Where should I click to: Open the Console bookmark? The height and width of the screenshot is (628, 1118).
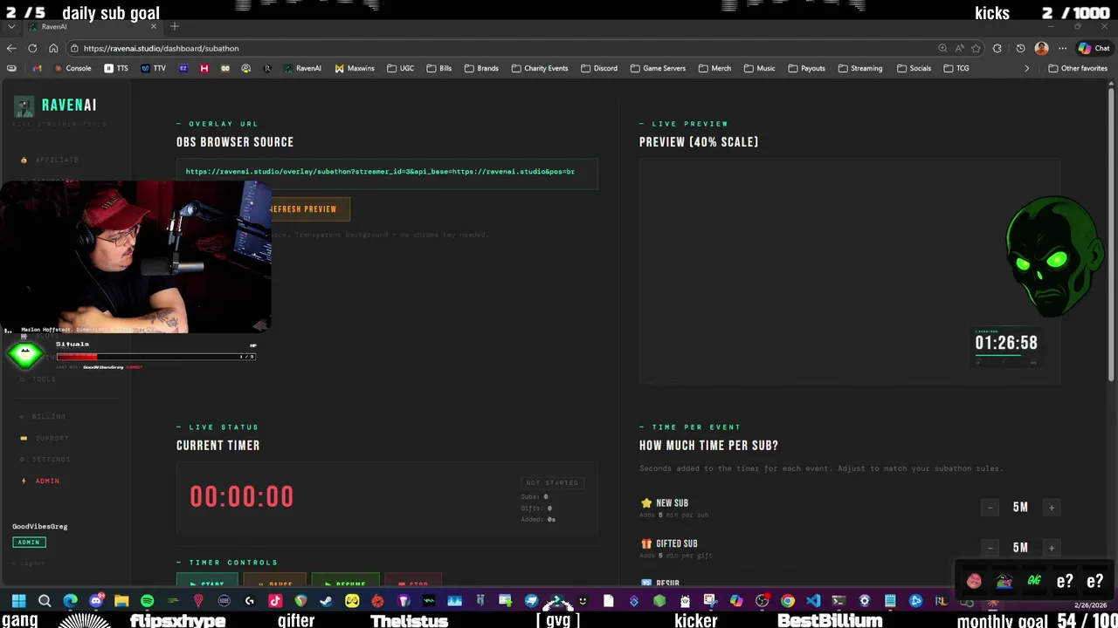72,68
